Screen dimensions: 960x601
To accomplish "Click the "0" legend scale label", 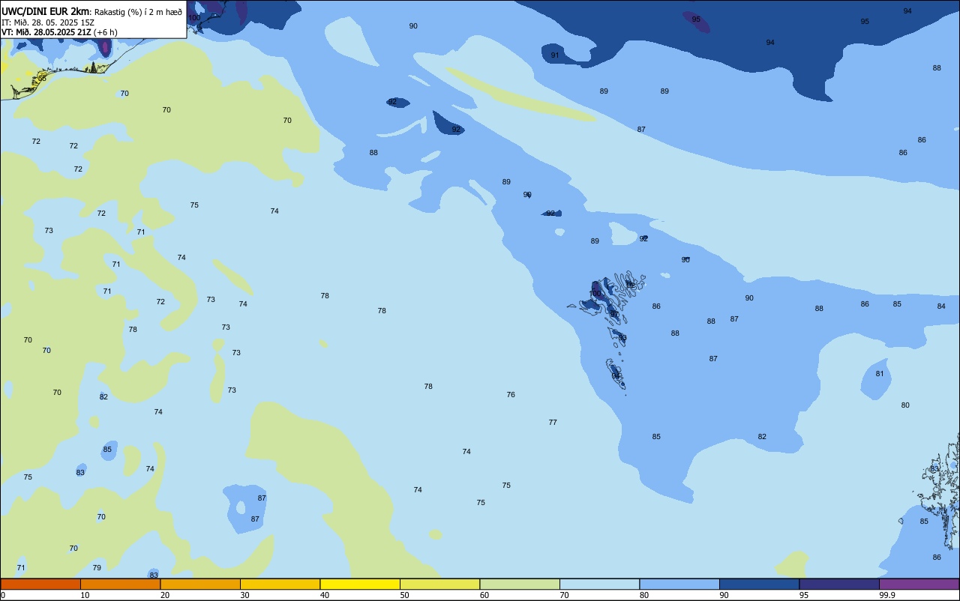I will pyautogui.click(x=3, y=595).
